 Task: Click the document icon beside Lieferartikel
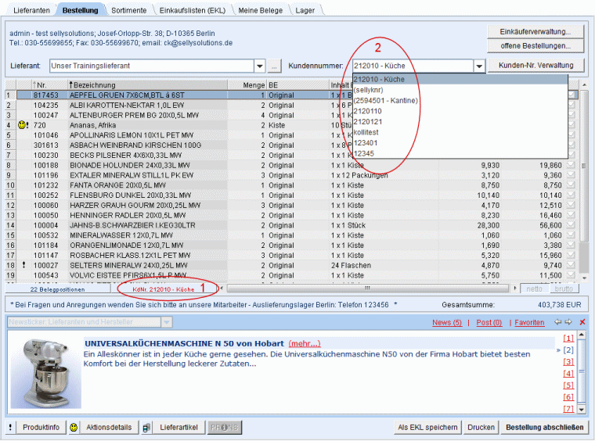click(147, 428)
